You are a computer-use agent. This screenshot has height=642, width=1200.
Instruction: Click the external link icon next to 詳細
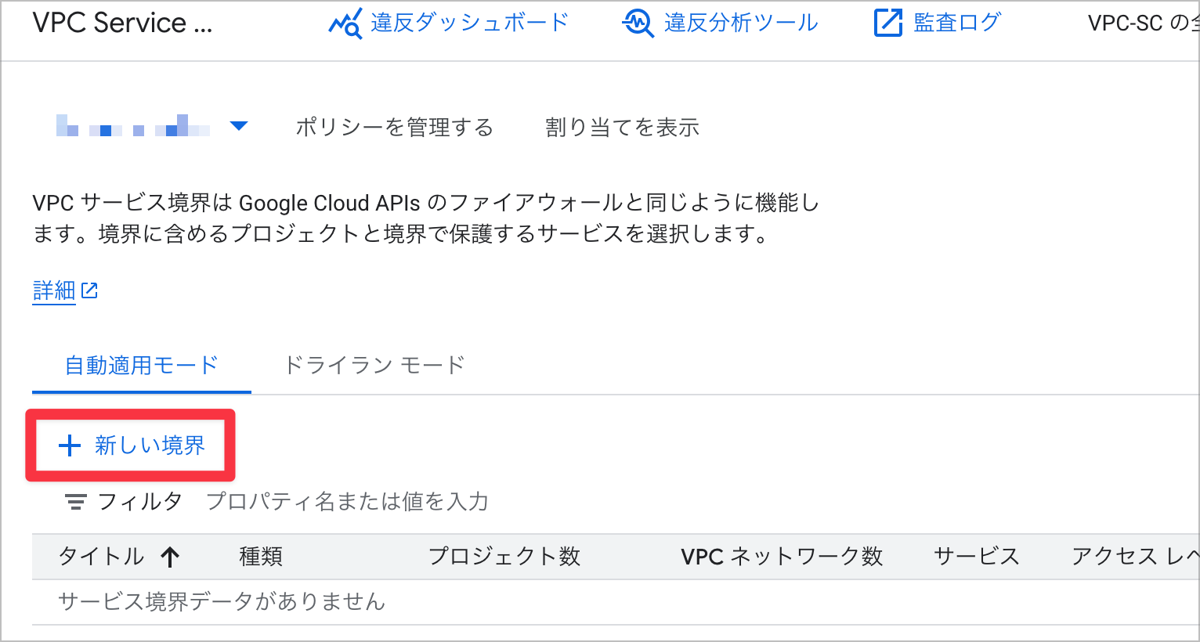pos(89,290)
